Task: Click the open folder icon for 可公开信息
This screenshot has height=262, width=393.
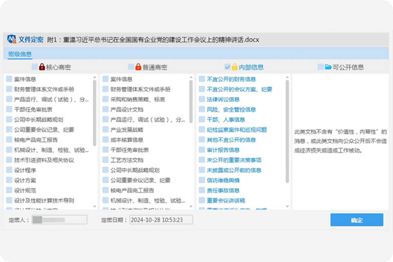Action: click(328, 67)
